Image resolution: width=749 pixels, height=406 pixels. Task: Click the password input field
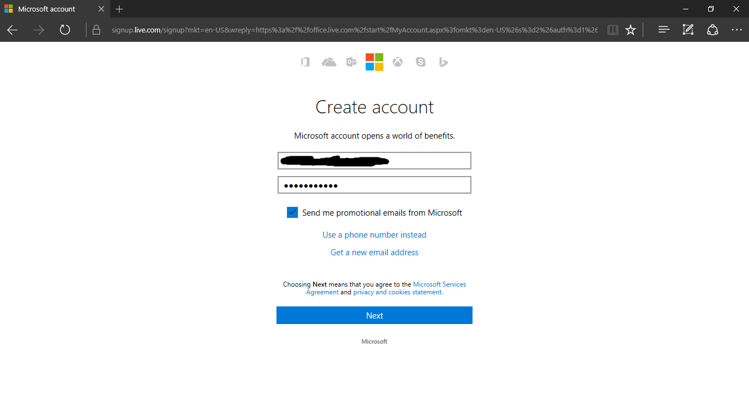coord(374,185)
